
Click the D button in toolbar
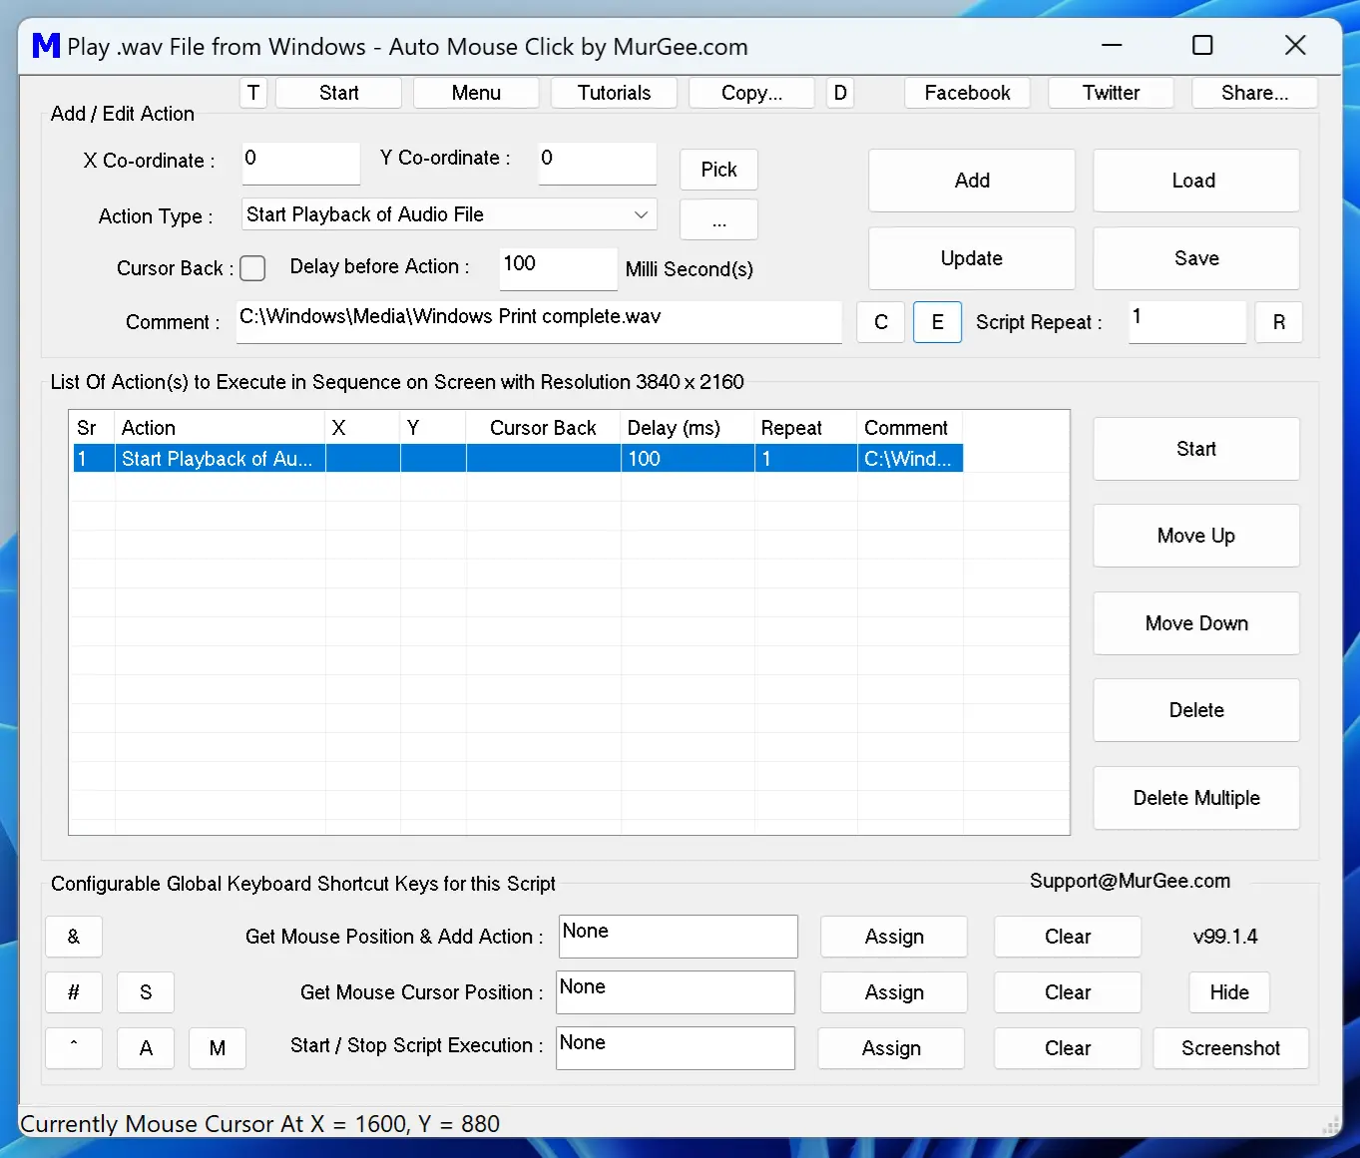click(840, 93)
